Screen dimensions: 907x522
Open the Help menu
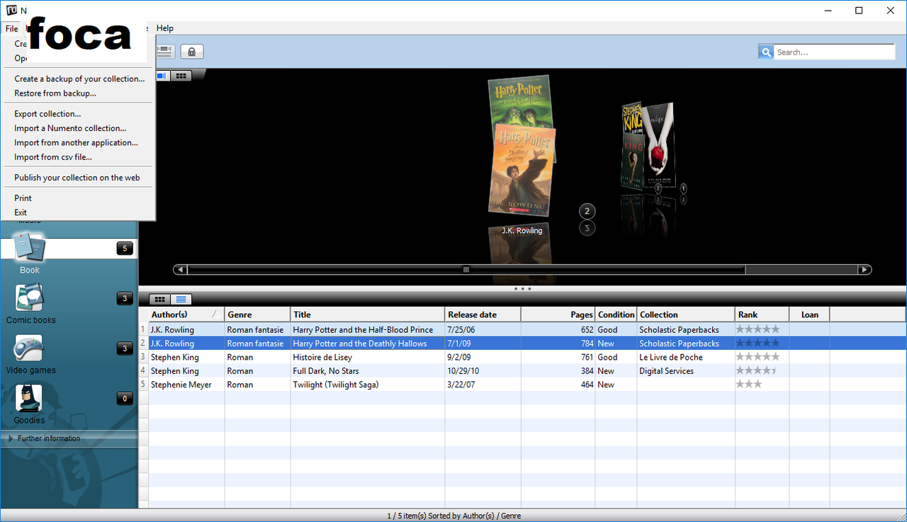tap(164, 28)
